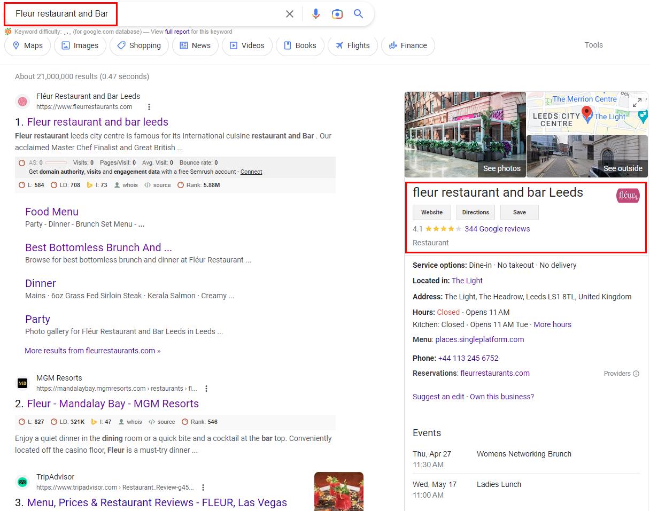Click the blue magnifier search icon
650x511 pixels.
[359, 14]
